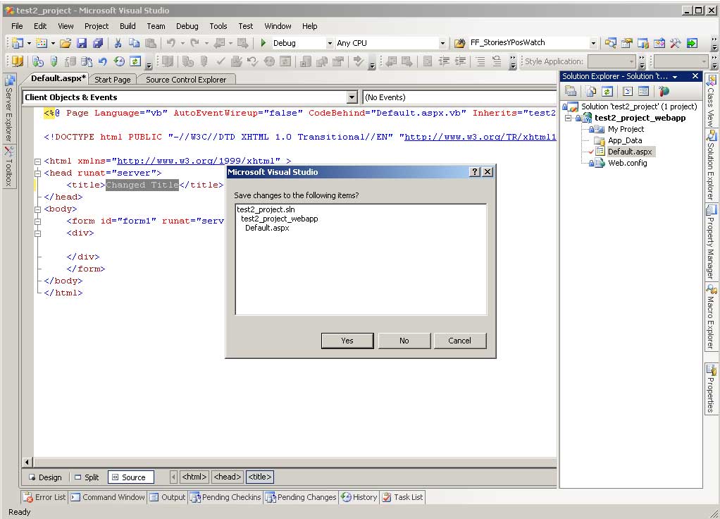The height and width of the screenshot is (519, 720).
Task: Open the Client Objects & Events dropdown
Action: (x=352, y=97)
